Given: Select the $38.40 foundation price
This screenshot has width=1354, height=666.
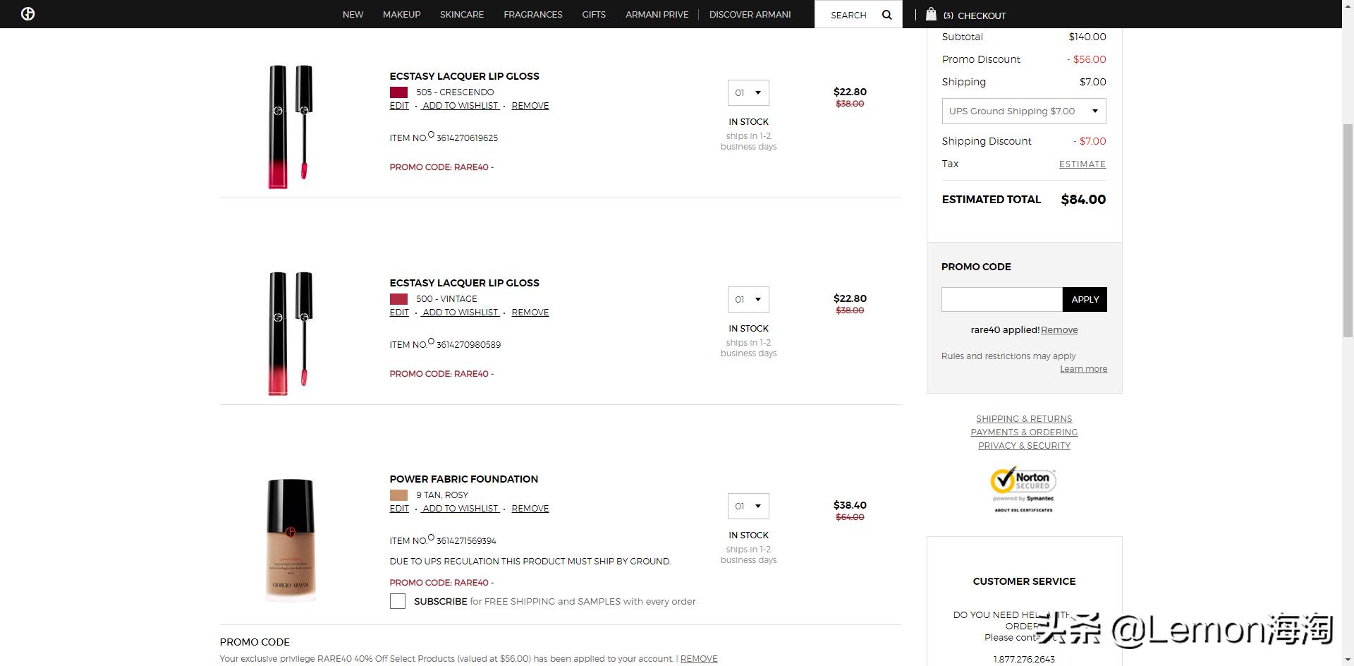Looking at the screenshot, I should click(x=850, y=505).
